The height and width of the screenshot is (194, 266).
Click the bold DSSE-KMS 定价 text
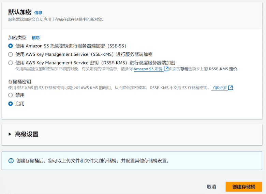click(x=223, y=69)
